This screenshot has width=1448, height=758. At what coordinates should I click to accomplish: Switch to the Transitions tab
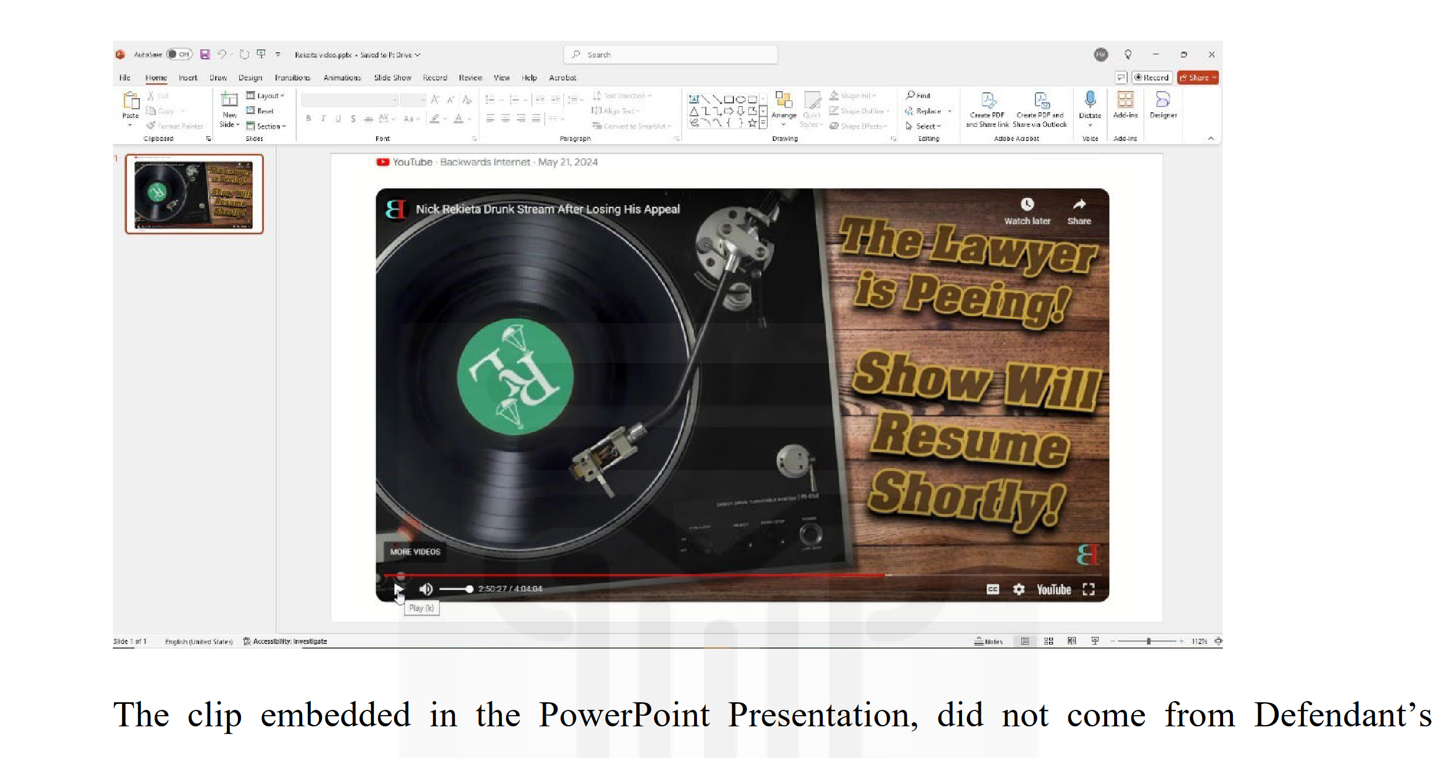292,78
